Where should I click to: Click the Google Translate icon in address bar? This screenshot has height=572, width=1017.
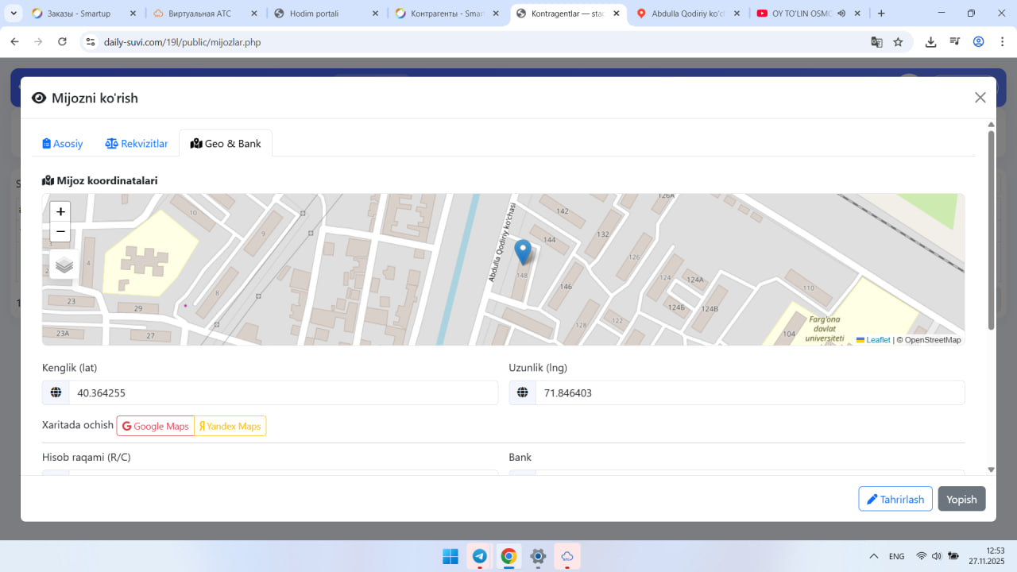876,42
